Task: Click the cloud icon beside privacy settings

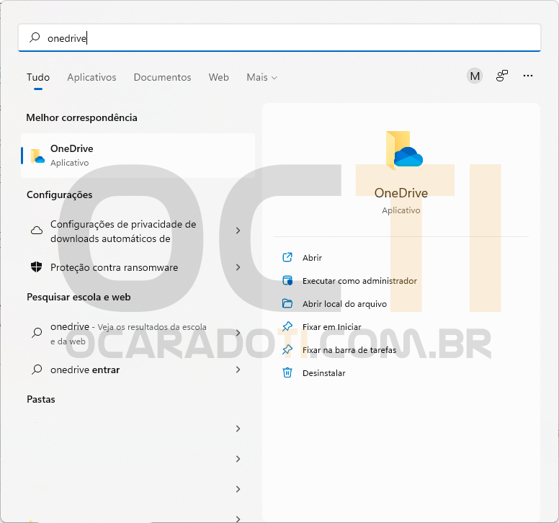Action: tap(37, 231)
